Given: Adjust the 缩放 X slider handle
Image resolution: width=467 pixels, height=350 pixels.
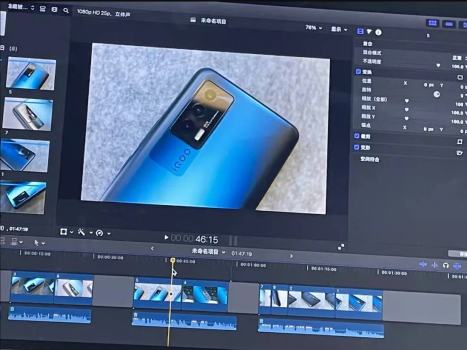Looking at the screenshot, I should 407,110.
